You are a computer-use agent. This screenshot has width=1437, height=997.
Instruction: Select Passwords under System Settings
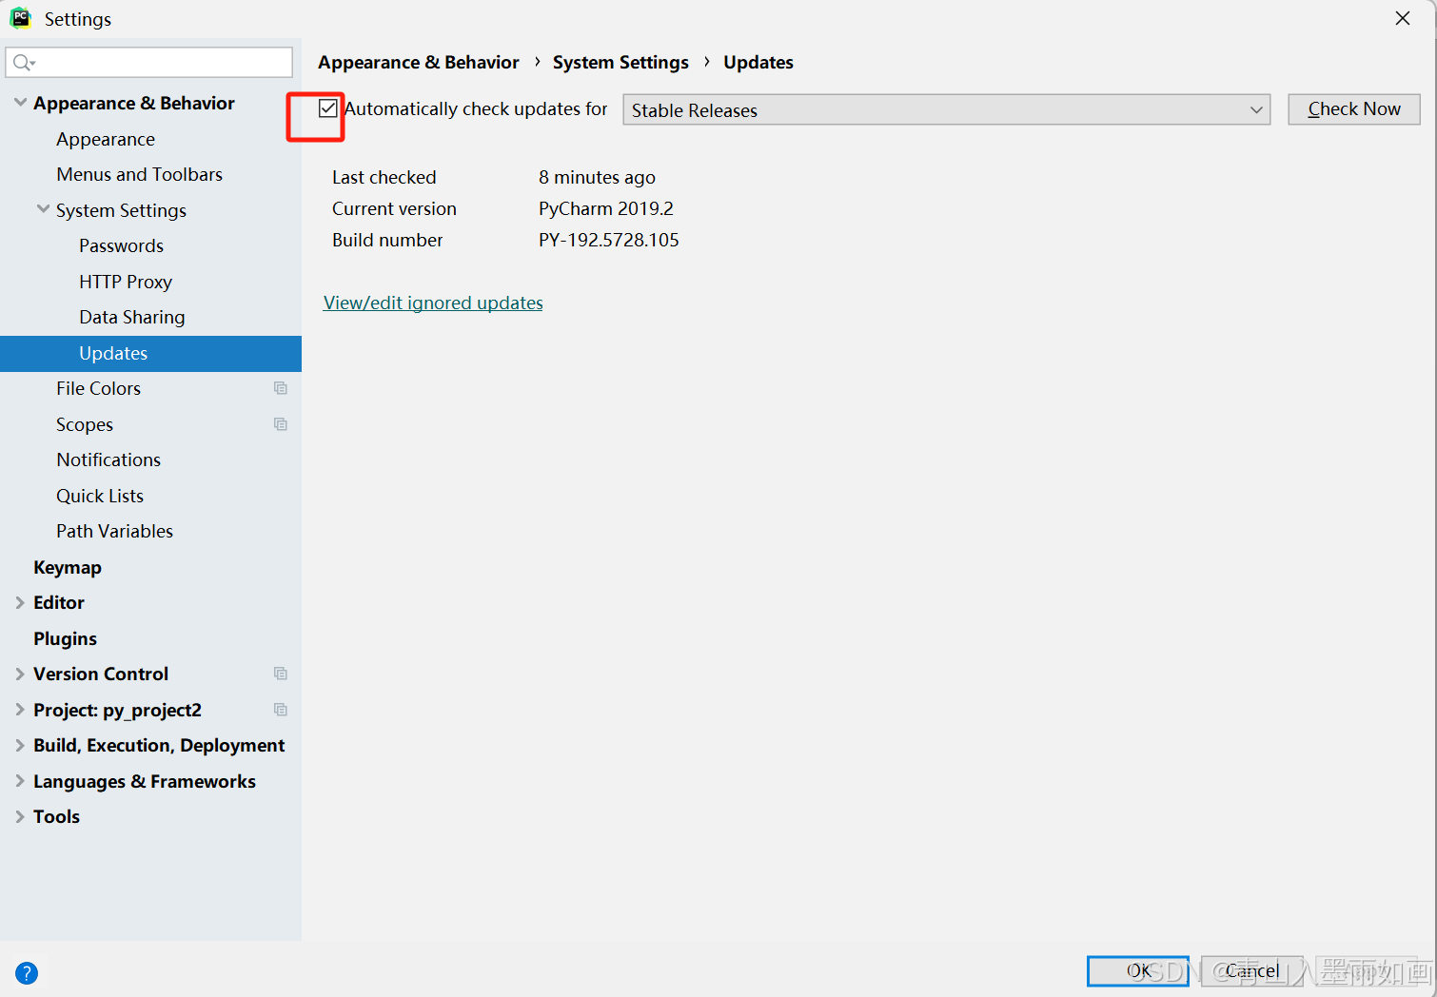121,245
